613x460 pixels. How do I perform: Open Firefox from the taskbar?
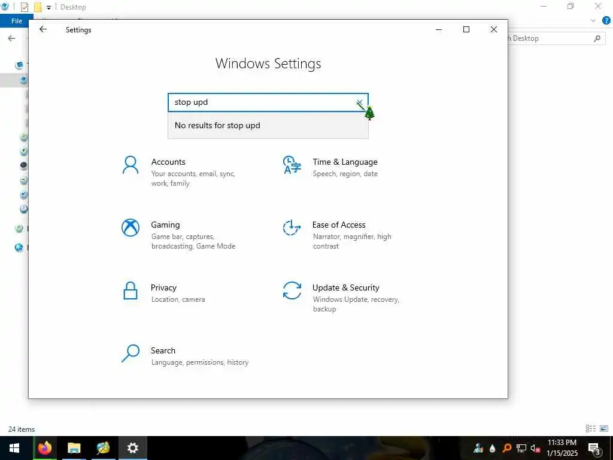(44, 448)
